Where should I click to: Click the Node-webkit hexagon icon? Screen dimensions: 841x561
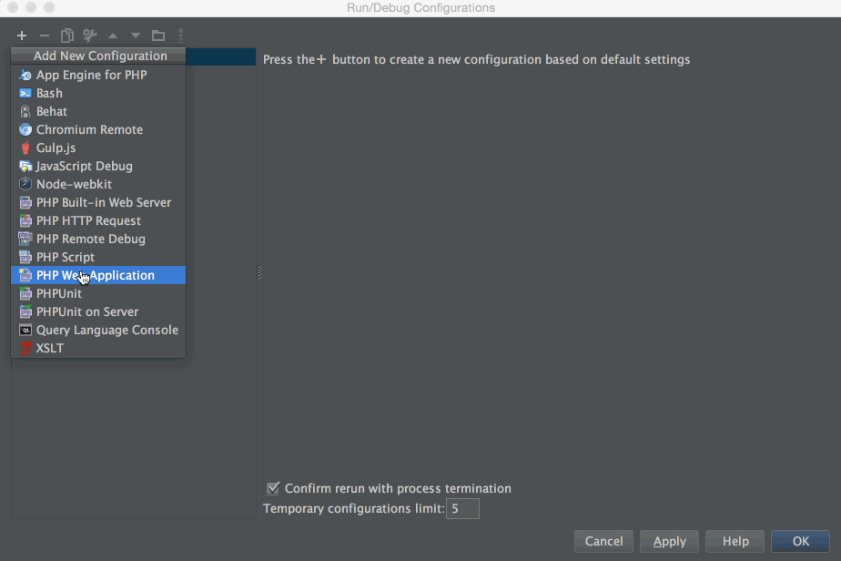click(x=25, y=184)
